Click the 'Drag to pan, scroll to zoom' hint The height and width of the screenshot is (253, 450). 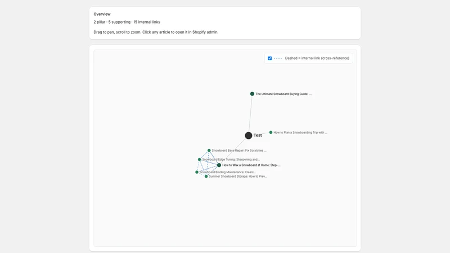click(156, 32)
